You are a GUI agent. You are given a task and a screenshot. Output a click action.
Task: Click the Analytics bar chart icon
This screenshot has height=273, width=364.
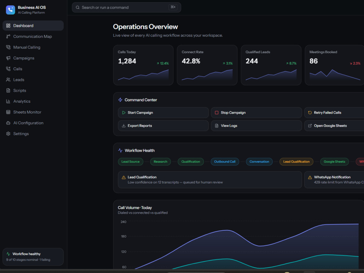[8, 101]
